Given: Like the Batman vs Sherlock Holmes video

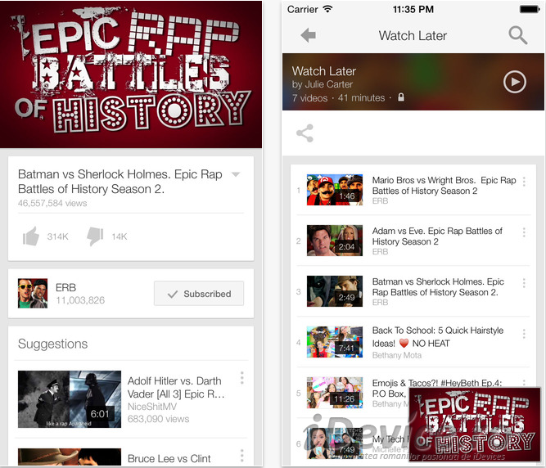Looking at the screenshot, I should (x=31, y=236).
